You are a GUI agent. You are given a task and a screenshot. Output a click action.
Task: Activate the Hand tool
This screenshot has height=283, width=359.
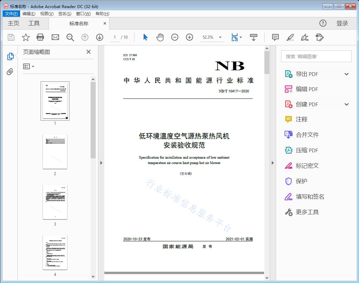(160, 37)
